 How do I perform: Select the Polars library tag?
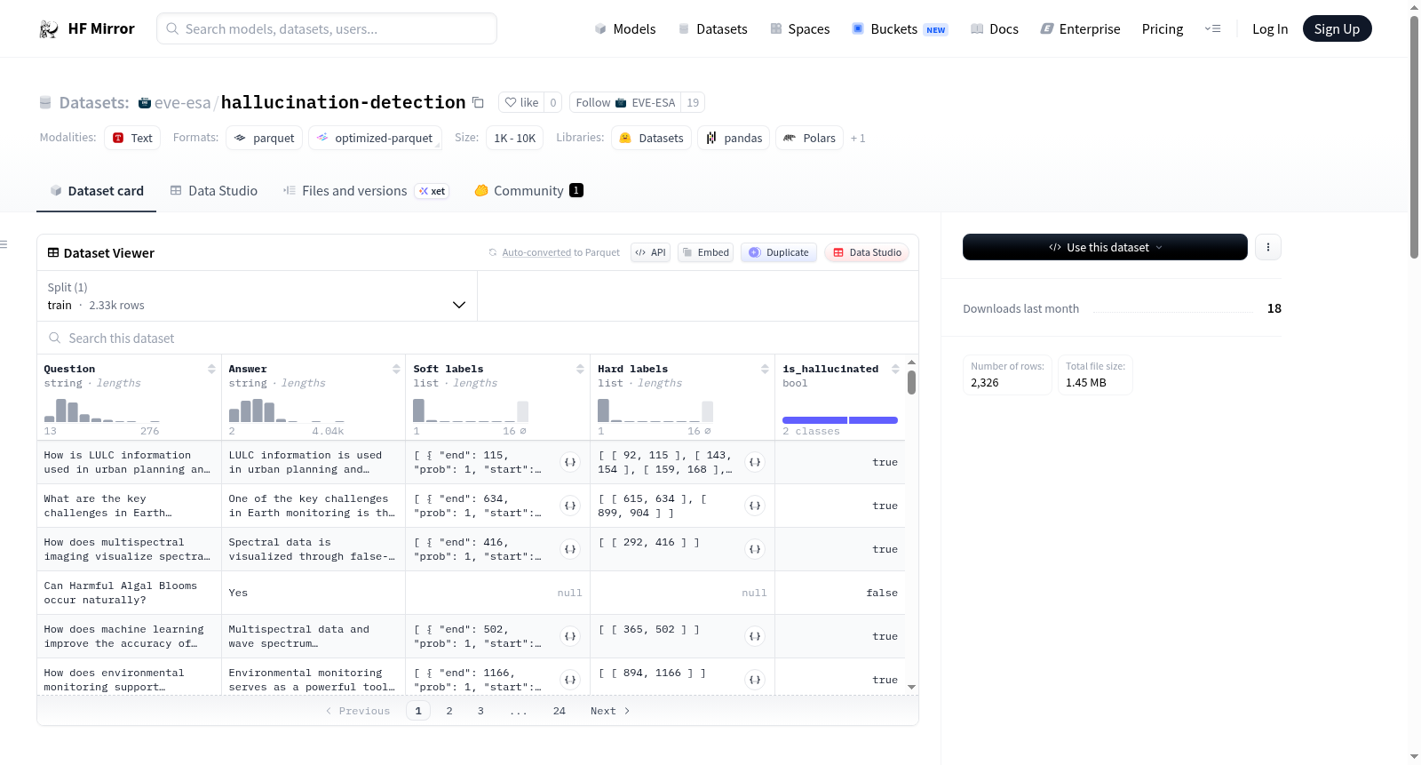click(809, 138)
